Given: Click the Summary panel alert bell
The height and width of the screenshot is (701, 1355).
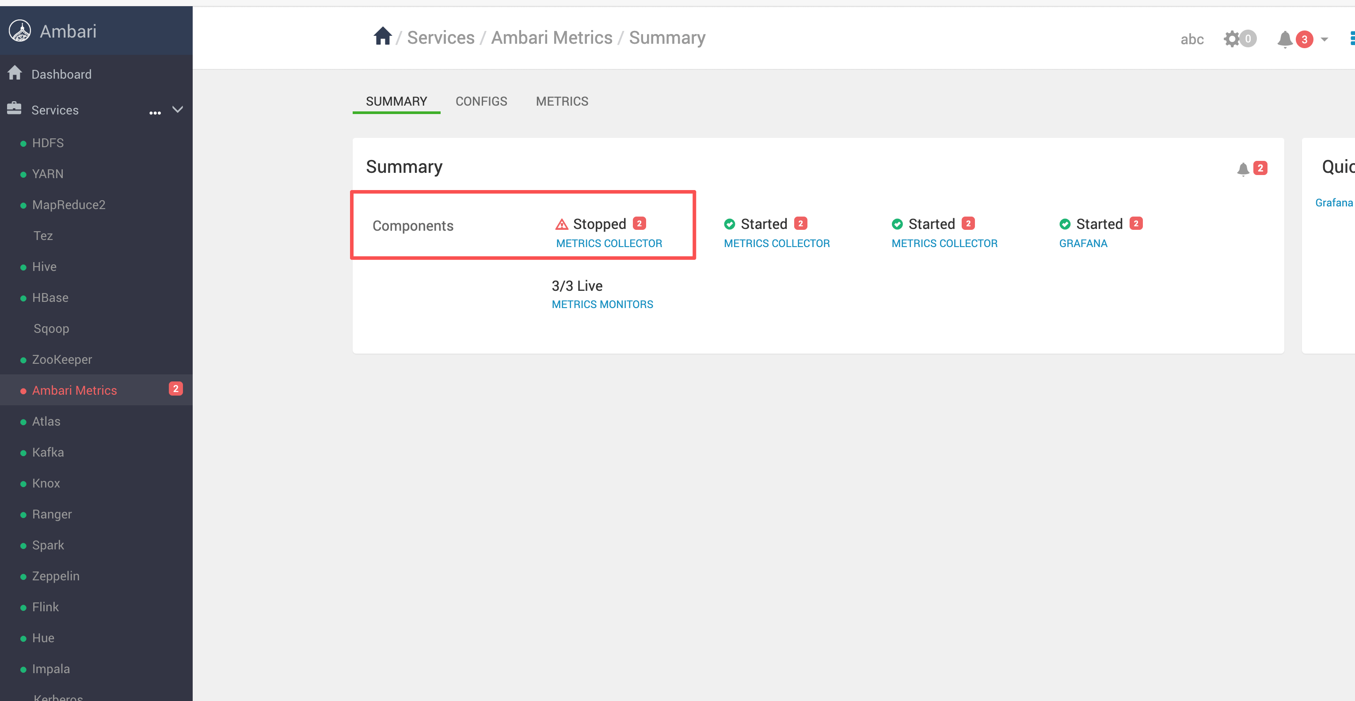Looking at the screenshot, I should (x=1243, y=169).
